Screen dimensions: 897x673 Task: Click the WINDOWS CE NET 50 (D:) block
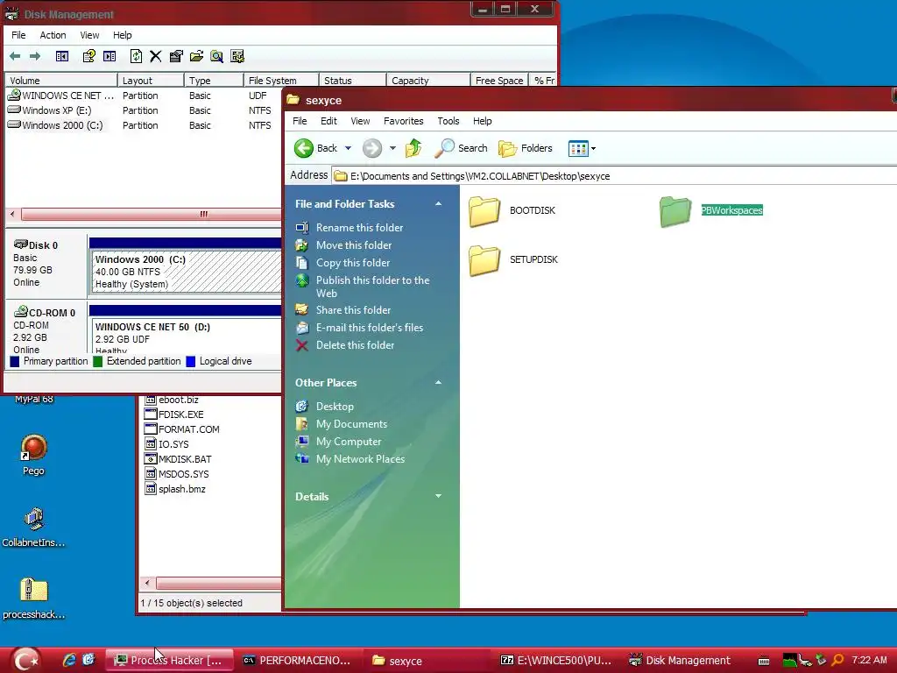186,336
